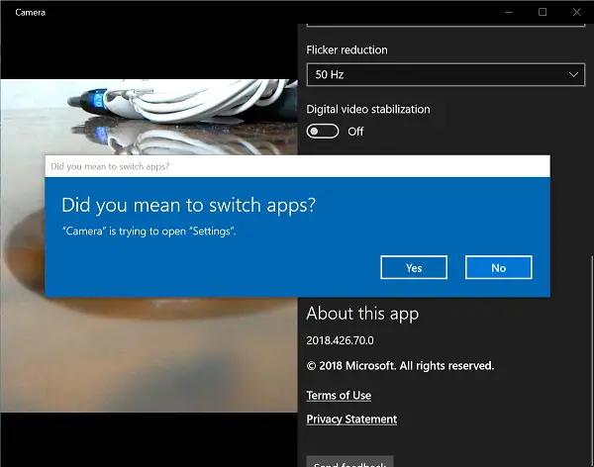Click the Send feedback button
Image resolution: width=594 pixels, height=467 pixels.
[x=349, y=462]
